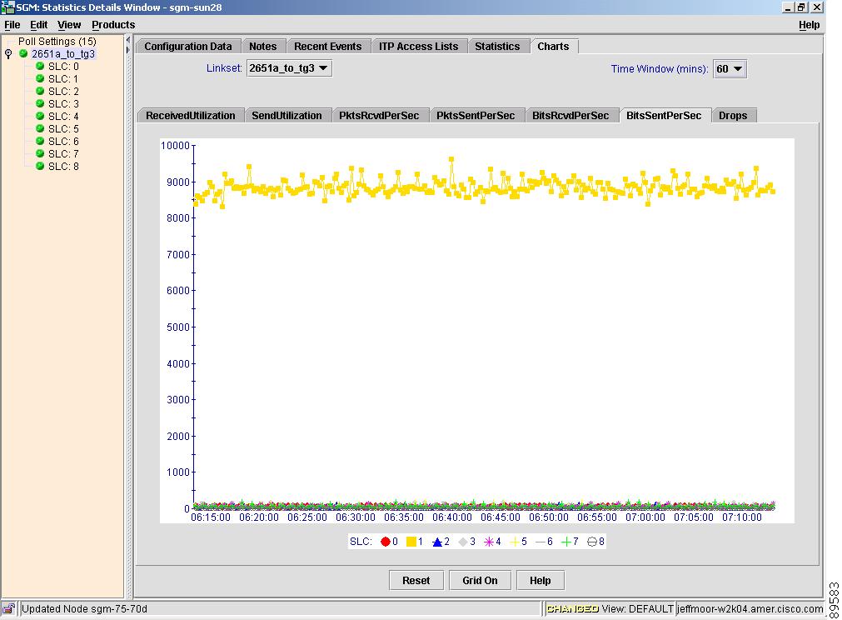The image size is (842, 620).
Task: Click green status icon beside SLC: 8
Action: click(x=40, y=167)
